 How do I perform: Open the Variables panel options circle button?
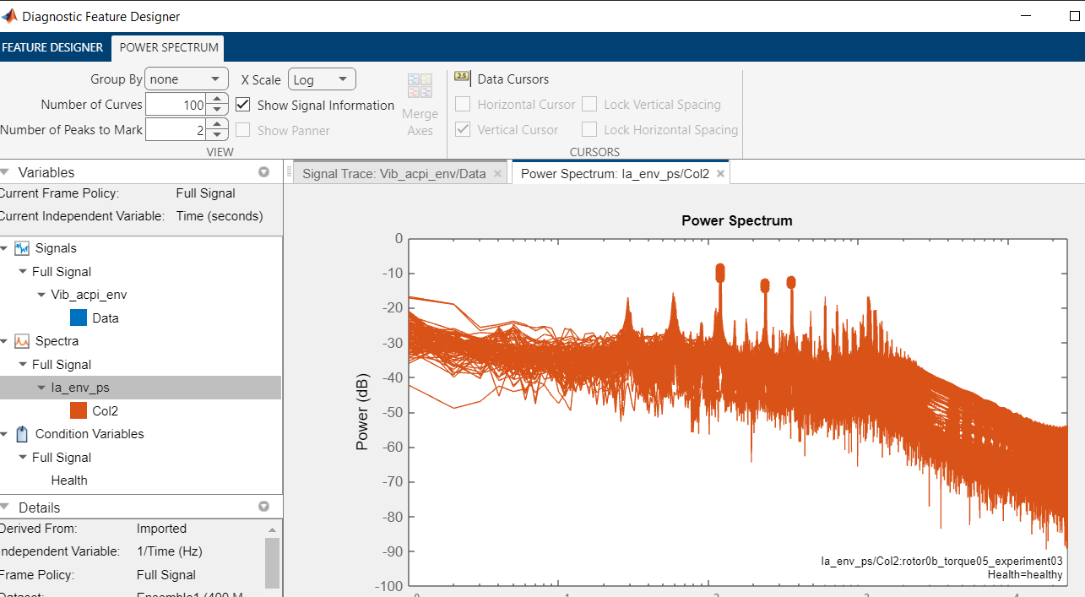(x=263, y=171)
